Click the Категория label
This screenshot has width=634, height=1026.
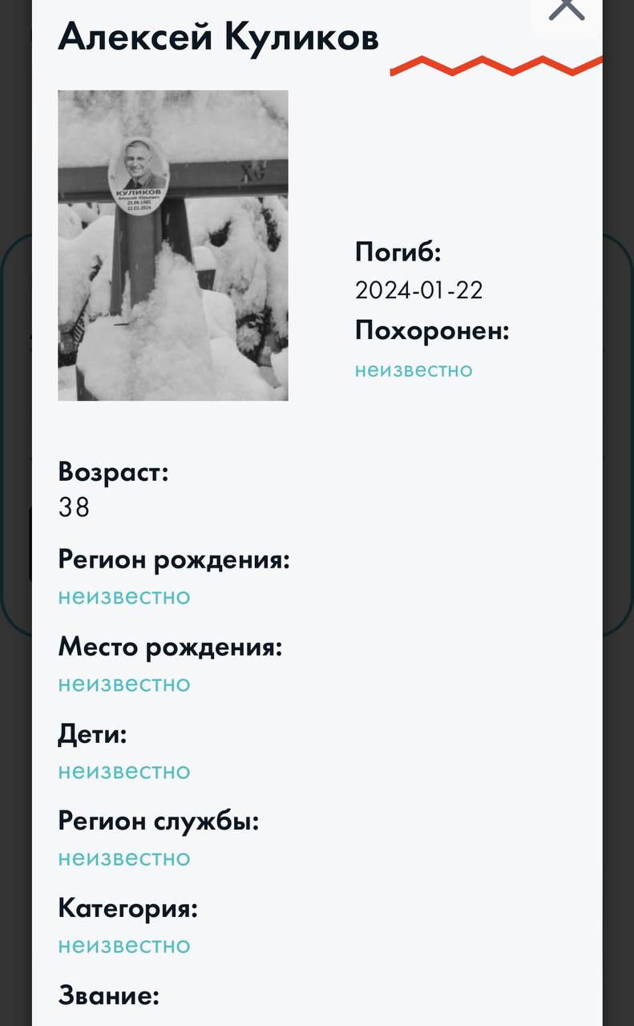[x=128, y=909]
